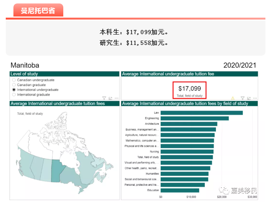Open focus mode in Level of study panel

(110, 98)
